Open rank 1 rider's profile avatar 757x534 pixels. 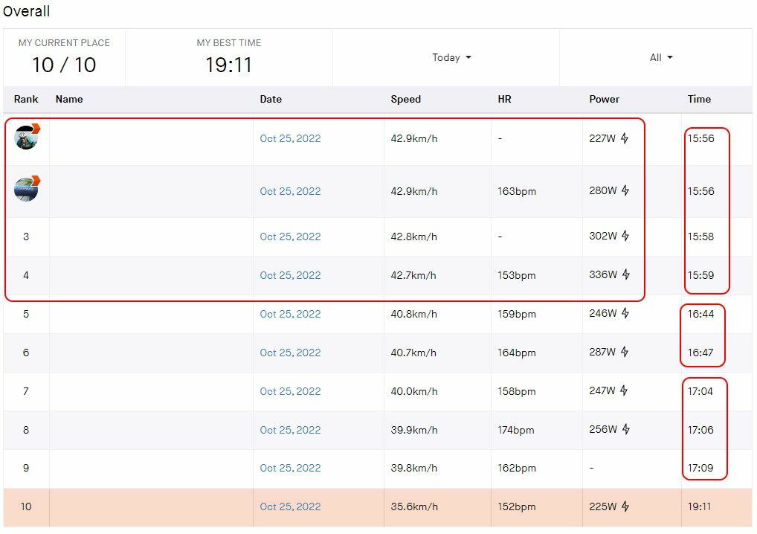pyautogui.click(x=27, y=137)
